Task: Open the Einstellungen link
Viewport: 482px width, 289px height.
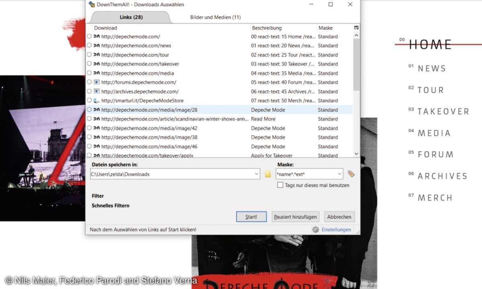Action: coord(336,230)
